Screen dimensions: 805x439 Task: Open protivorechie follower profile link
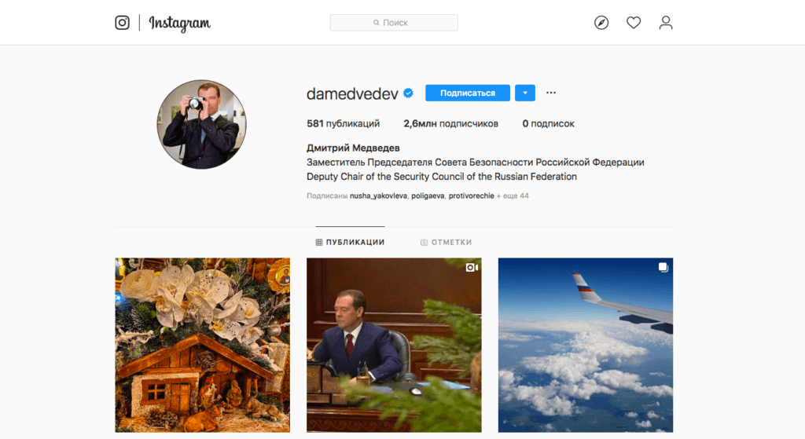pyautogui.click(x=472, y=196)
